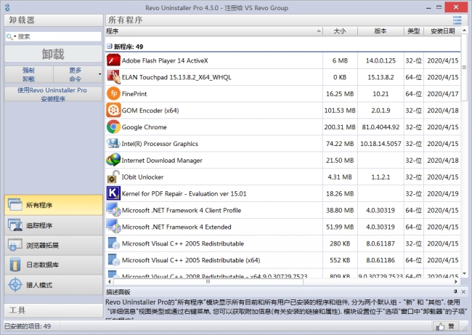Viewport: 472px width, 335px height.
Task: Click the Internet Download Manager icon
Action: point(113,160)
